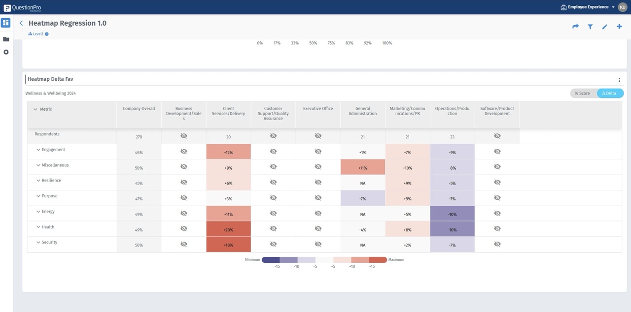Open the Employee Experience dropdown
The width and height of the screenshot is (631, 312).
point(588,7)
